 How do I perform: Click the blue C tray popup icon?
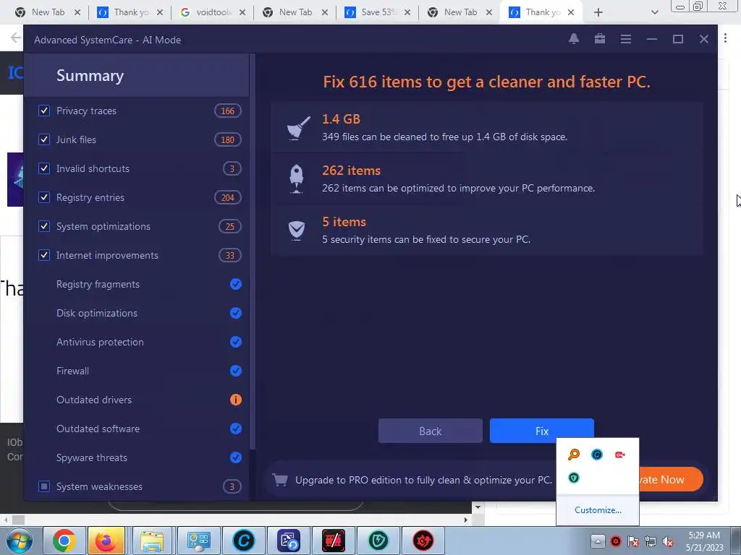pos(597,455)
